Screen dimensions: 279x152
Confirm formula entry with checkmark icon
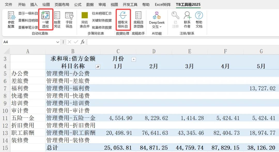(x=76, y=42)
